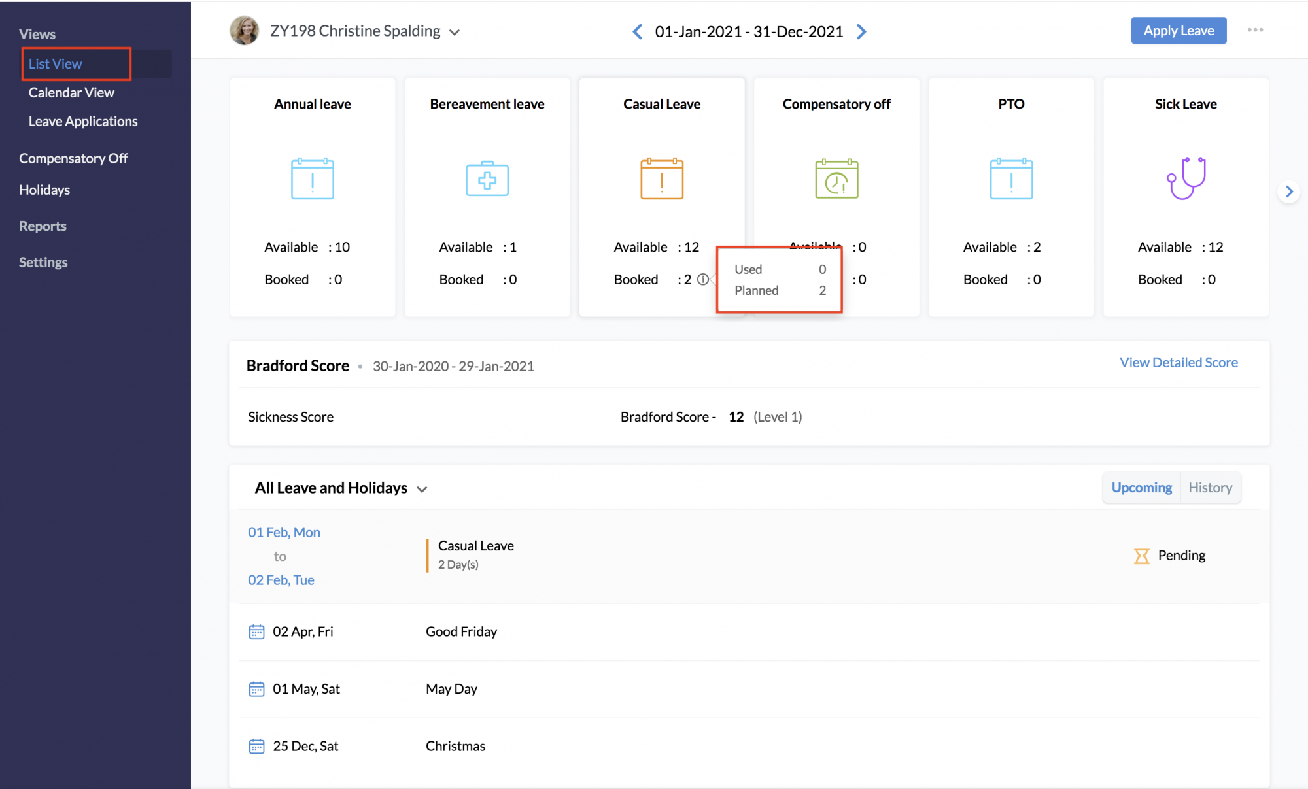The image size is (1308, 789).
Task: Click the Annual leave calendar icon
Action: pyautogui.click(x=312, y=178)
